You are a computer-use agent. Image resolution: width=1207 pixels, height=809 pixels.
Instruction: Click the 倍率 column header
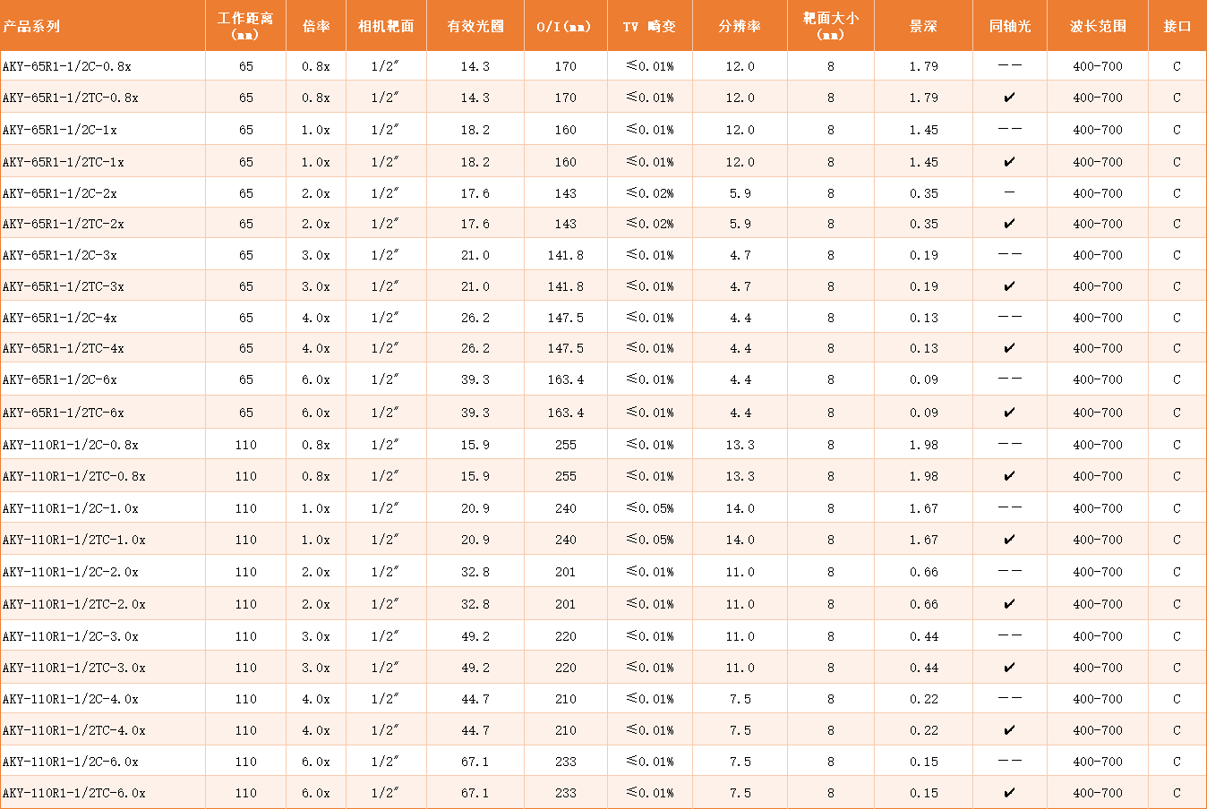pyautogui.click(x=316, y=26)
